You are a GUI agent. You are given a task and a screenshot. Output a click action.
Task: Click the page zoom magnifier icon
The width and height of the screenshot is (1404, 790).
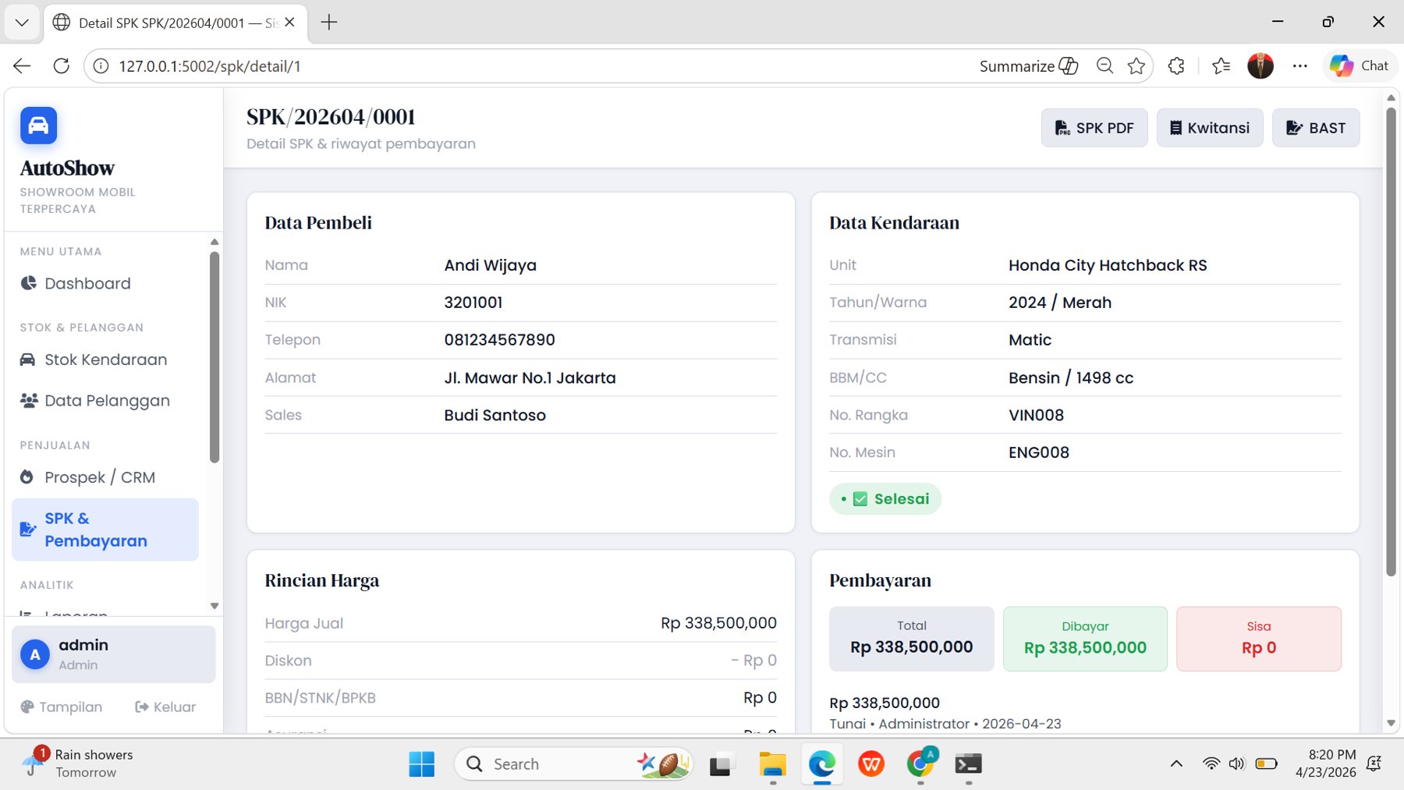click(x=1104, y=66)
